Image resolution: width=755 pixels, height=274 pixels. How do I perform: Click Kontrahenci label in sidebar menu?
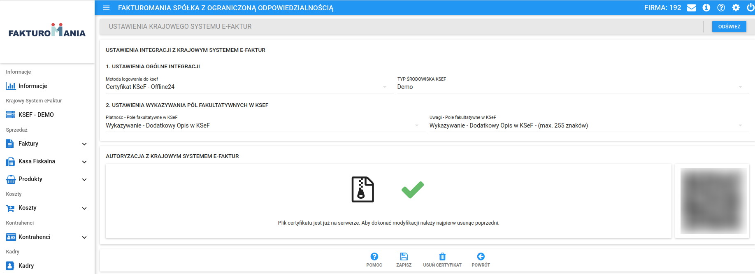click(x=35, y=237)
